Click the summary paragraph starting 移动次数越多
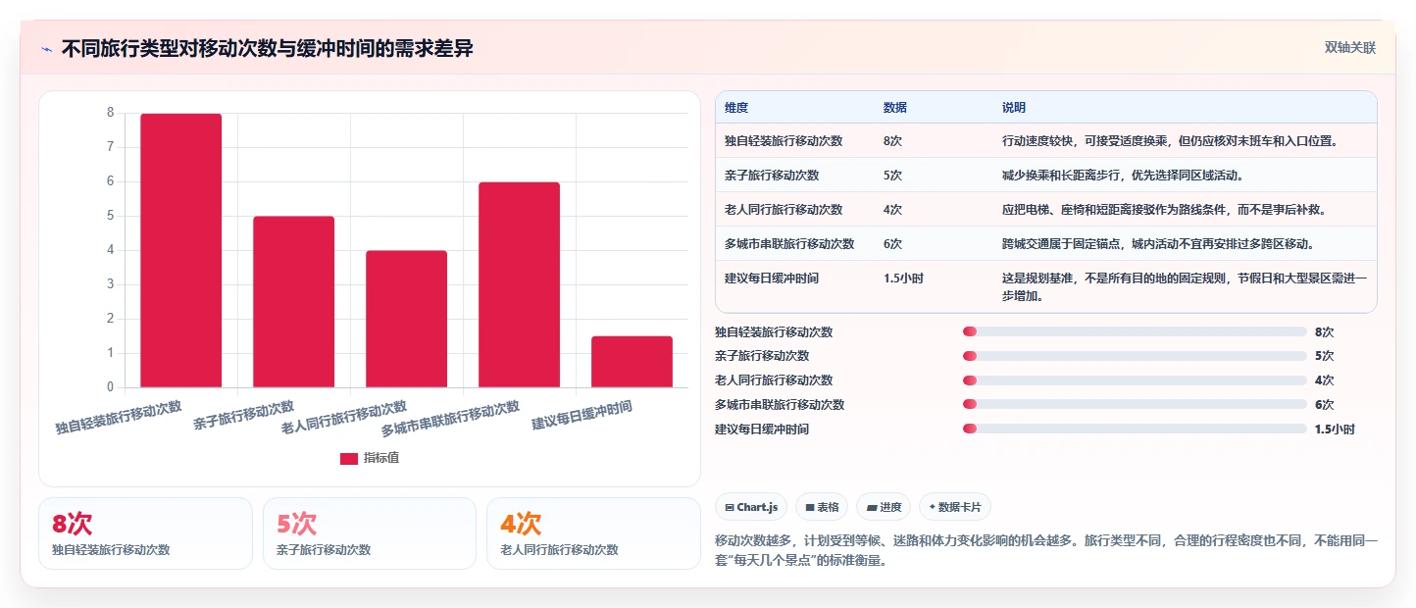Image resolution: width=1416 pixels, height=608 pixels. (x=1047, y=551)
